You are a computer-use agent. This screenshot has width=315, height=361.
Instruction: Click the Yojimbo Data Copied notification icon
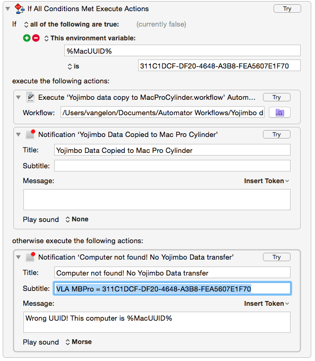[x=30, y=134]
